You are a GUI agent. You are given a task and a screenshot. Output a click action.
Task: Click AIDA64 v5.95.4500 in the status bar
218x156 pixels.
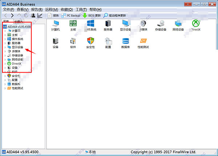pos(20,152)
